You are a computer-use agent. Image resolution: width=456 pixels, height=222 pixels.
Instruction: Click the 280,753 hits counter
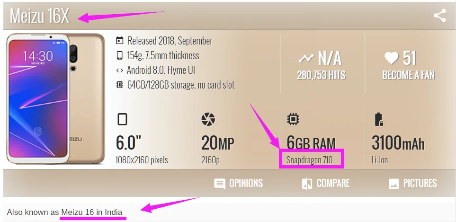[x=321, y=75]
